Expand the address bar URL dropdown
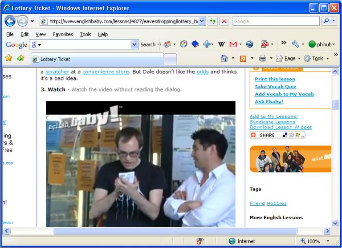This screenshot has width=342, height=248. (x=202, y=21)
